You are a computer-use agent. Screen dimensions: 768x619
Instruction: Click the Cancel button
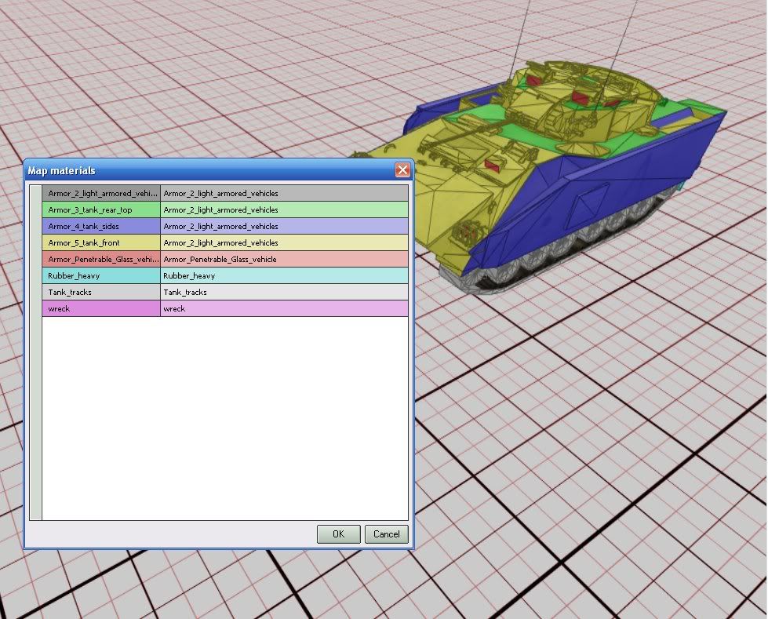point(386,534)
